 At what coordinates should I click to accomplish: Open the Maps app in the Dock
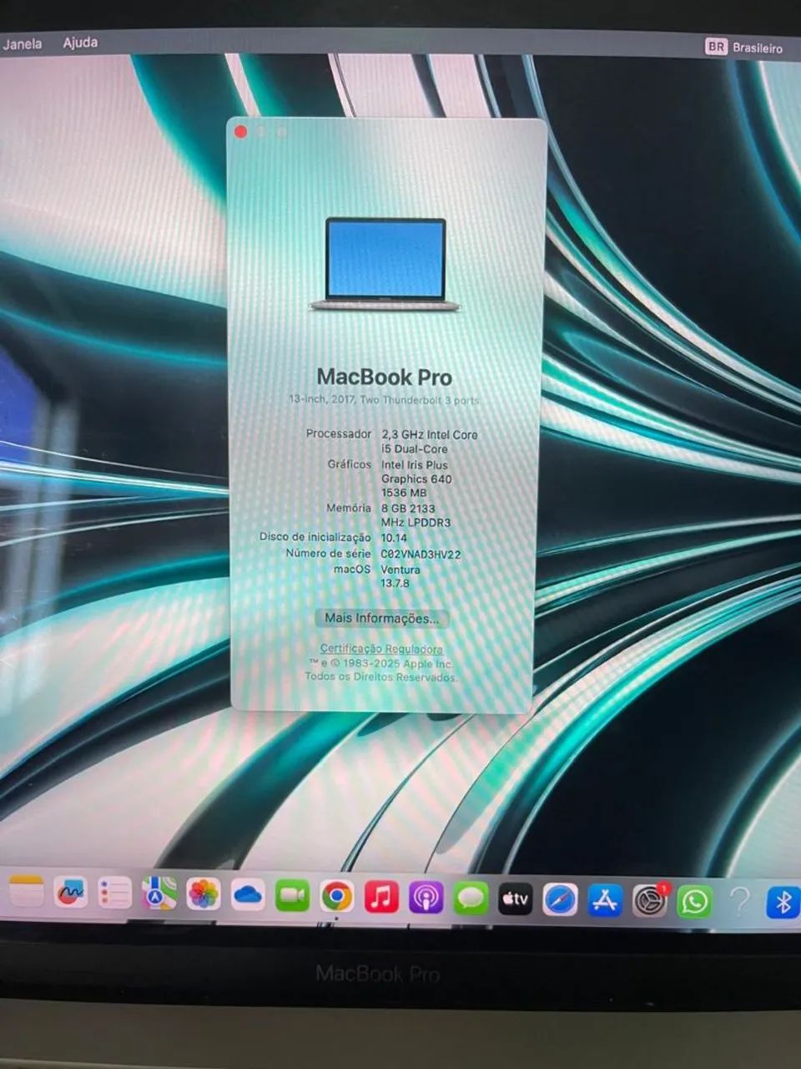(159, 894)
